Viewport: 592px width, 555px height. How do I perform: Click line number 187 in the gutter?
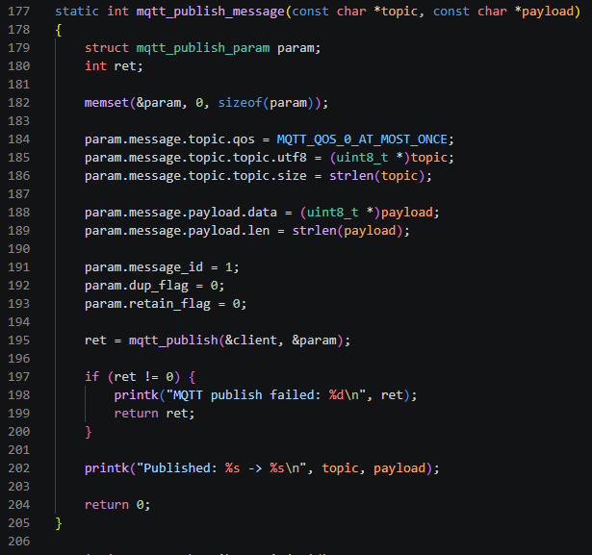[x=19, y=194]
